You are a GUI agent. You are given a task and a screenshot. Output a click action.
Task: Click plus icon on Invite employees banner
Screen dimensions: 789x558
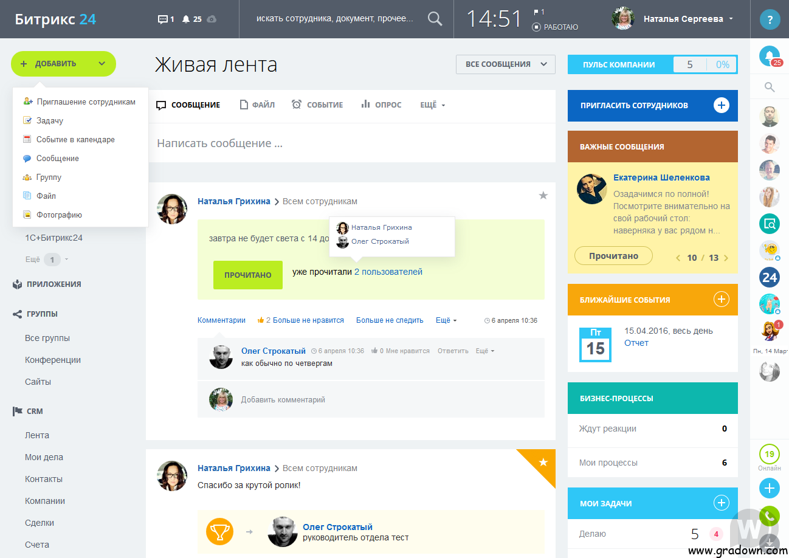[721, 105]
